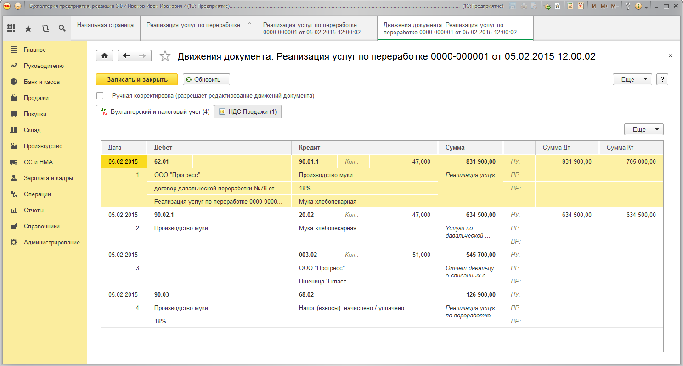
Task: Click the Forward arrow button
Action: click(x=143, y=55)
